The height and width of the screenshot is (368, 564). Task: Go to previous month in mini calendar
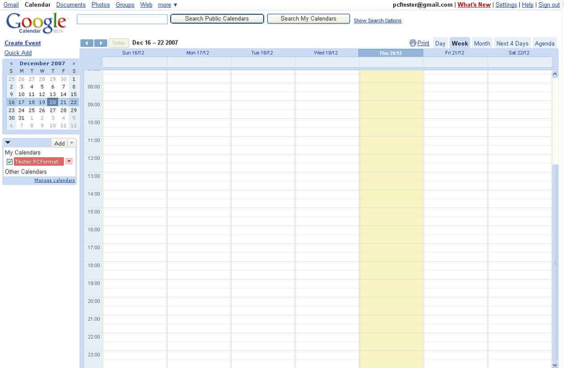tap(12, 63)
